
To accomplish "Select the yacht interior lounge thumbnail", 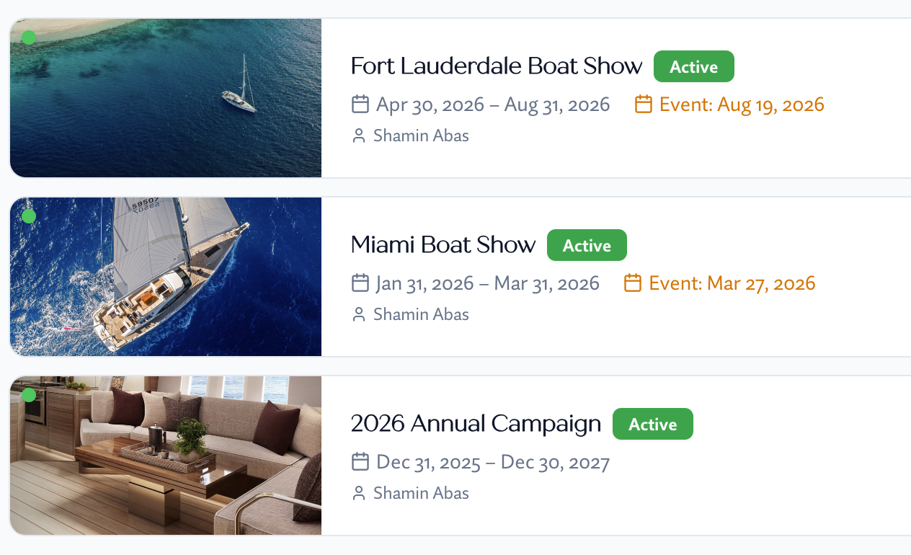I will tap(166, 456).
